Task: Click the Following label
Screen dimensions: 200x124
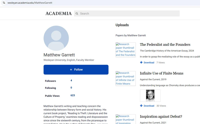Action: coord(50,88)
